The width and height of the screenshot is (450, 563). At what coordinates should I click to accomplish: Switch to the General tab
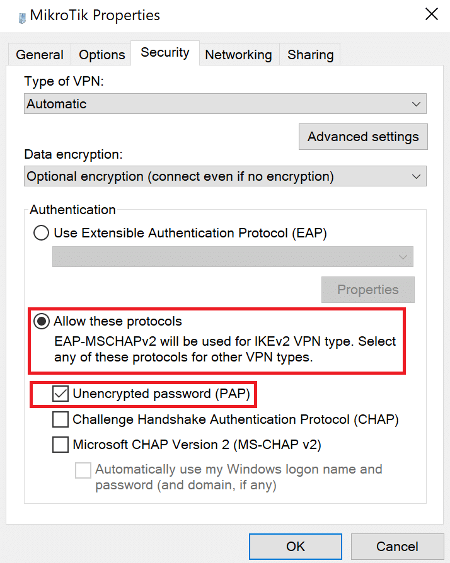(x=40, y=55)
